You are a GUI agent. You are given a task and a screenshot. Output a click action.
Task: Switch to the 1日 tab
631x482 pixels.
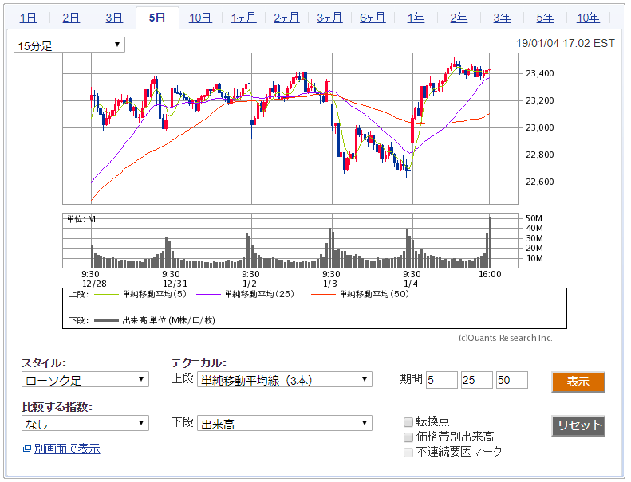tap(28, 18)
